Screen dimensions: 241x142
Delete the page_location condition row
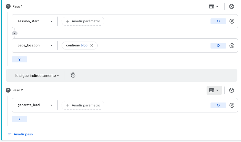coord(232,46)
